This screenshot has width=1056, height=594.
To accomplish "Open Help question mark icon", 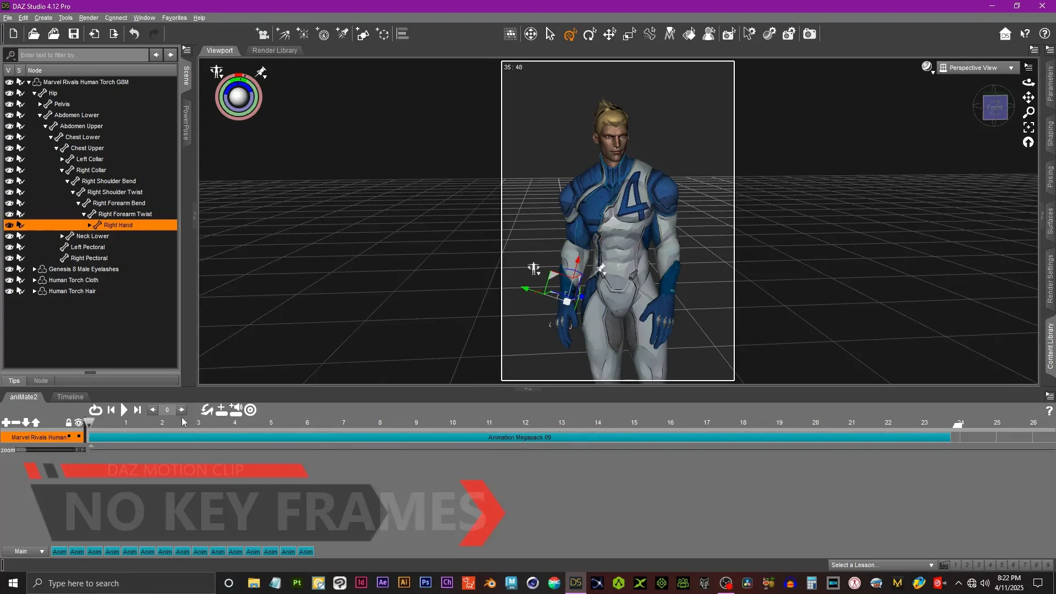I will (x=1044, y=34).
